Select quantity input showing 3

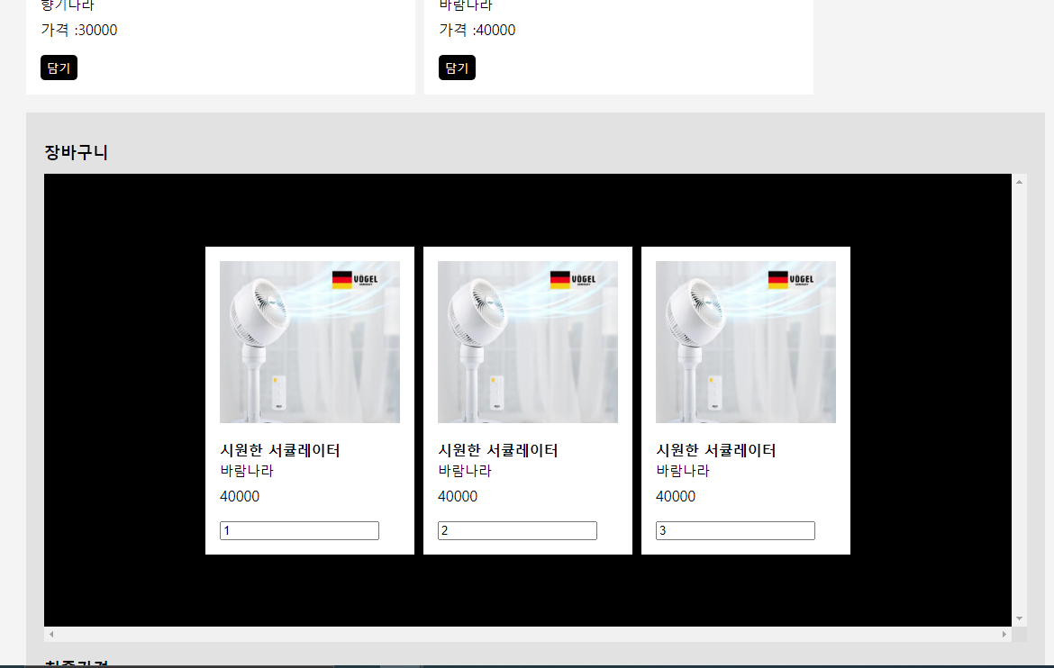coord(735,530)
